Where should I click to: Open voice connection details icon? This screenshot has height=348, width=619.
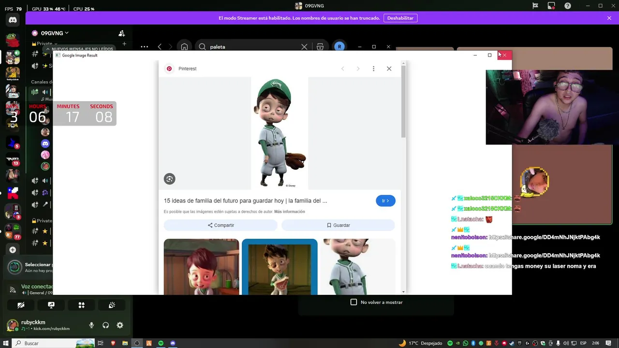[x=13, y=290]
